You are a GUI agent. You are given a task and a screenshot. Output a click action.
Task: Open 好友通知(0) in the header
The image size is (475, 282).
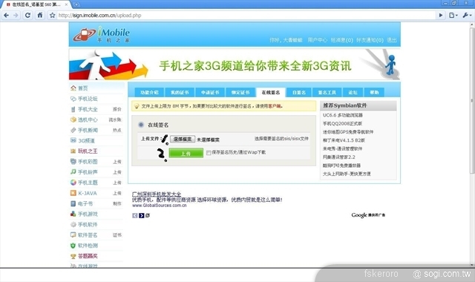pos(370,40)
